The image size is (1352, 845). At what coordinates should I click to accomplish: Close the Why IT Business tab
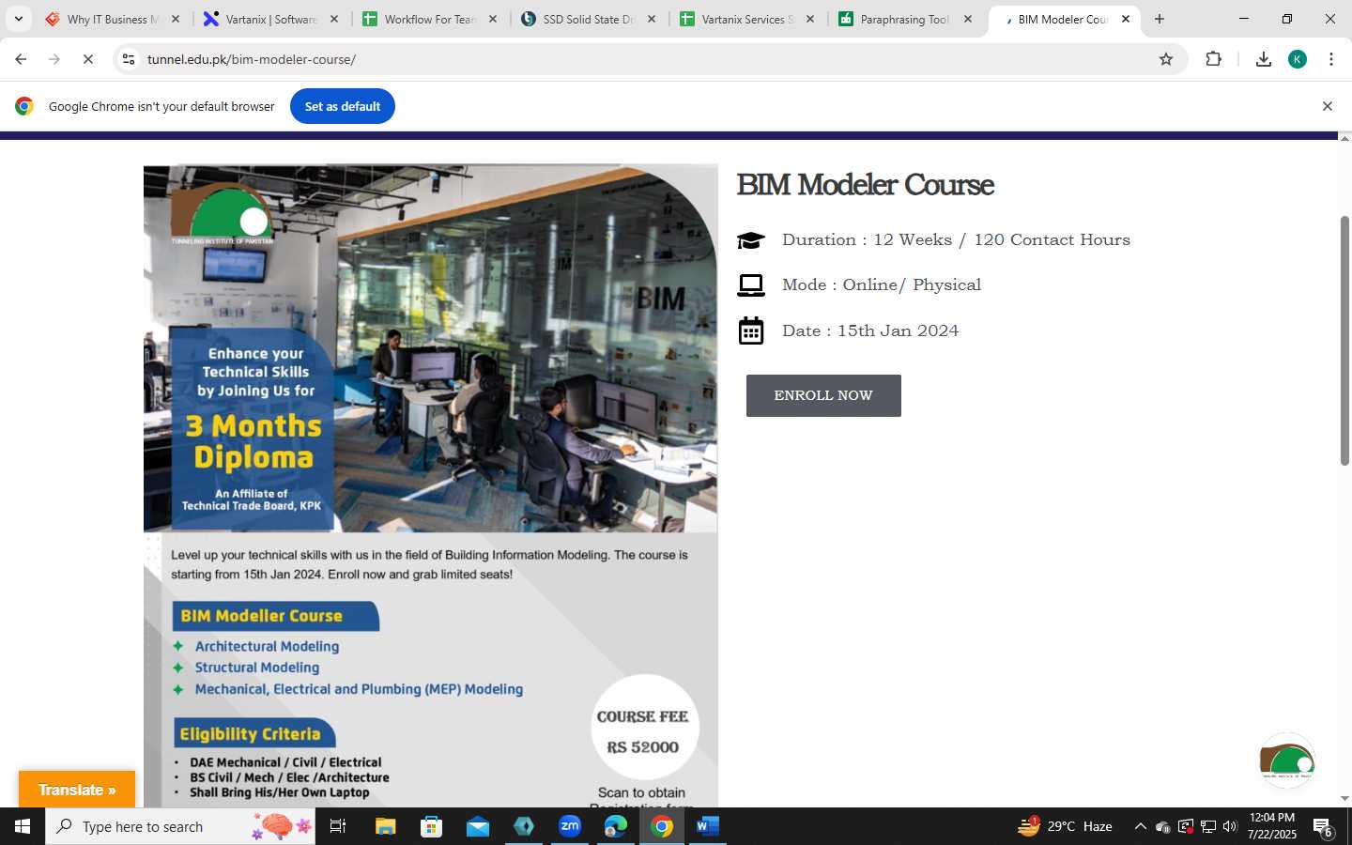175,19
